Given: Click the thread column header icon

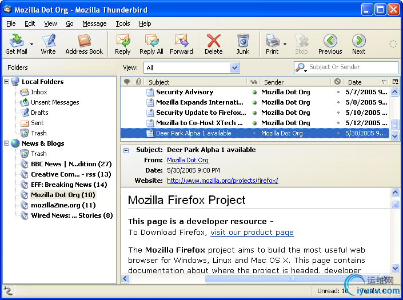Looking at the screenshot, I should [127, 82].
